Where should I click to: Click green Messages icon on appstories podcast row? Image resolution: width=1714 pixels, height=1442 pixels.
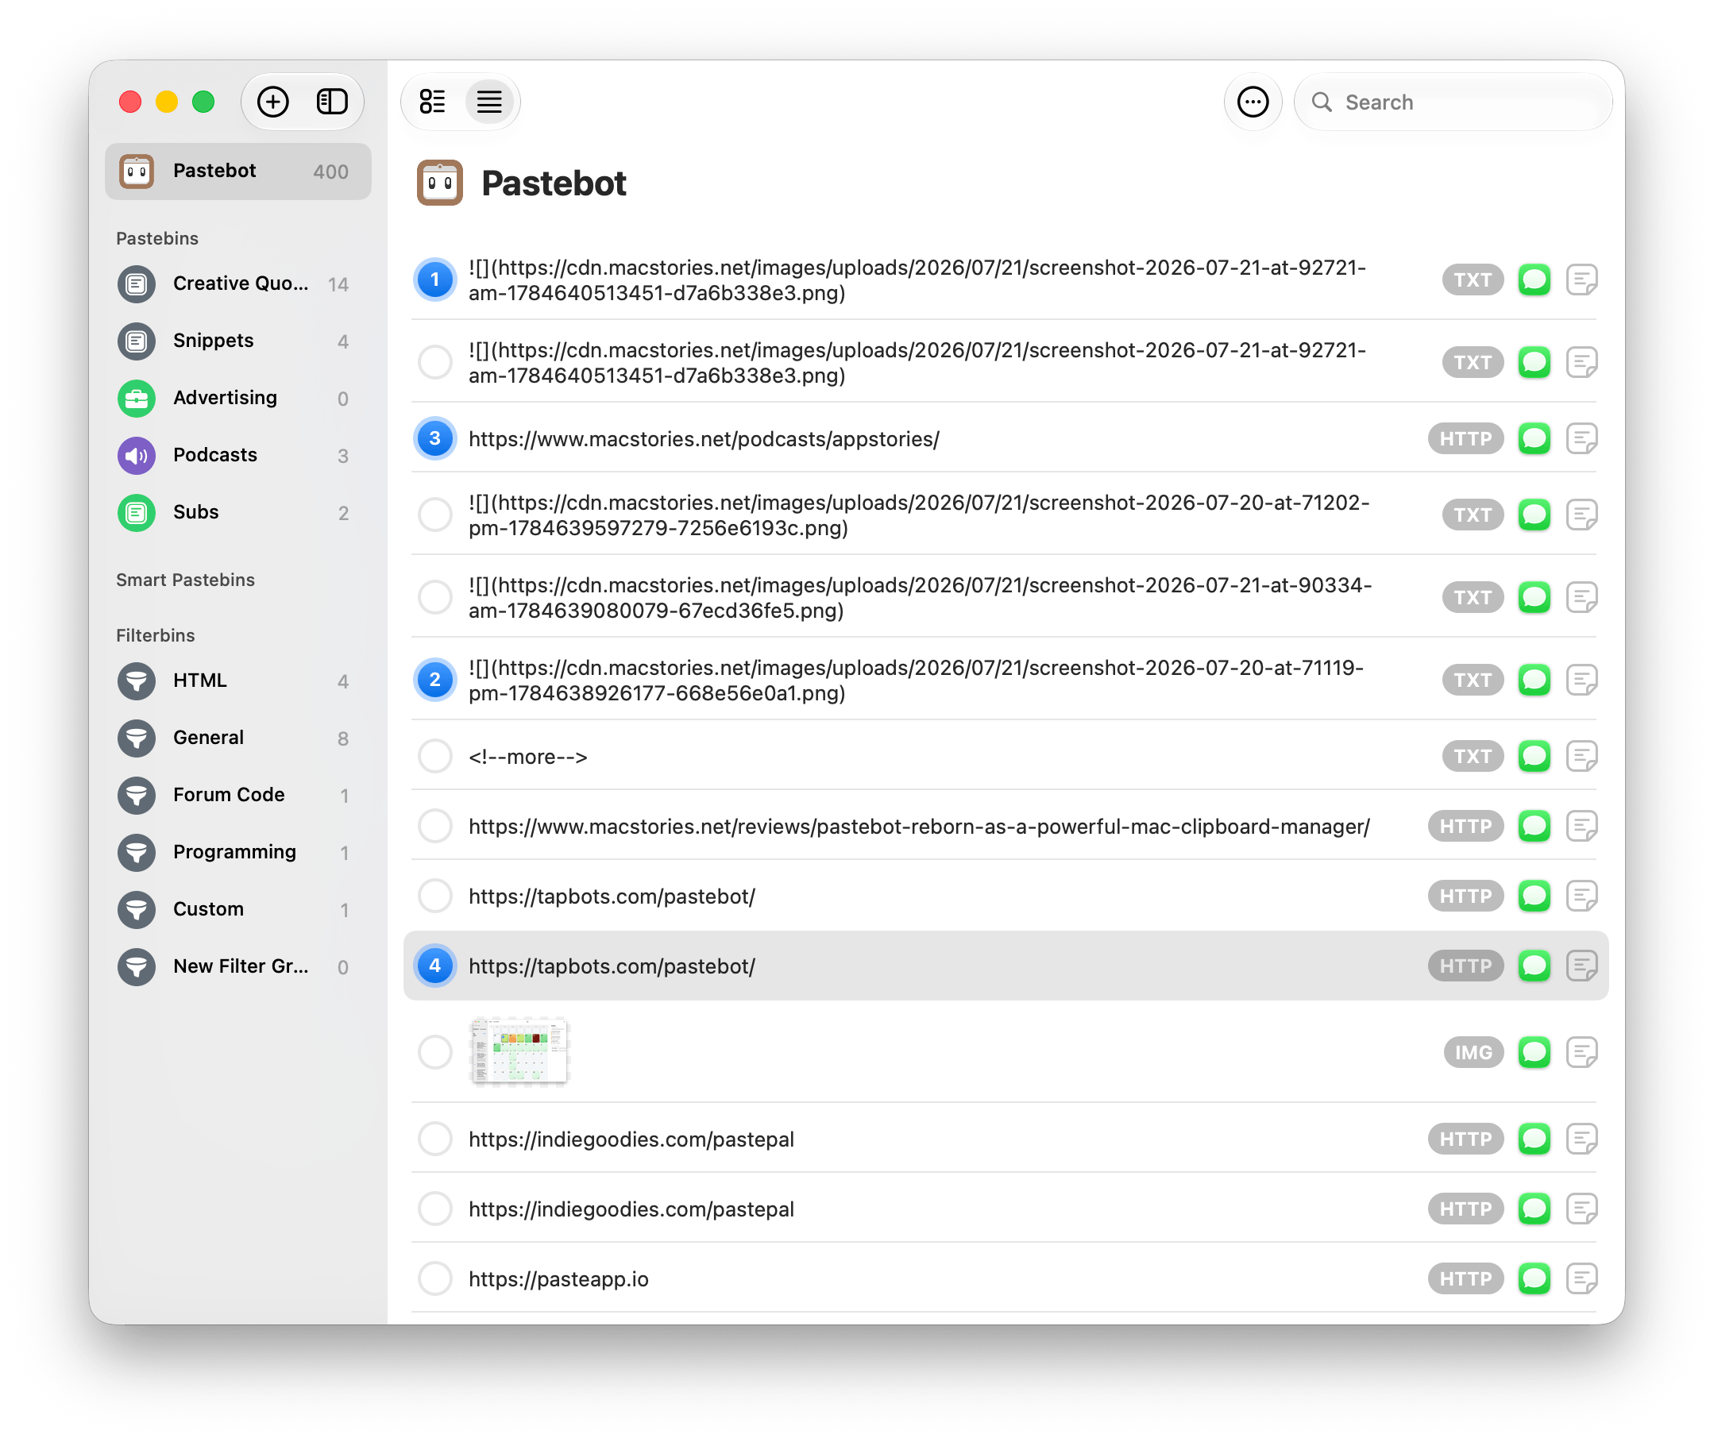1534,439
